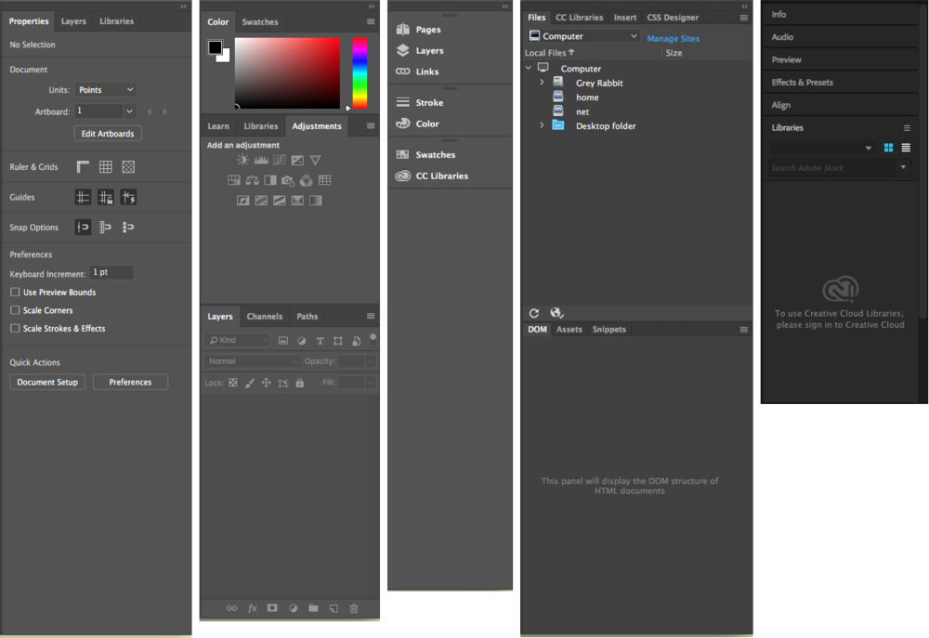929x638 pixels.
Task: Switch Libraries to list view icon
Action: point(906,148)
